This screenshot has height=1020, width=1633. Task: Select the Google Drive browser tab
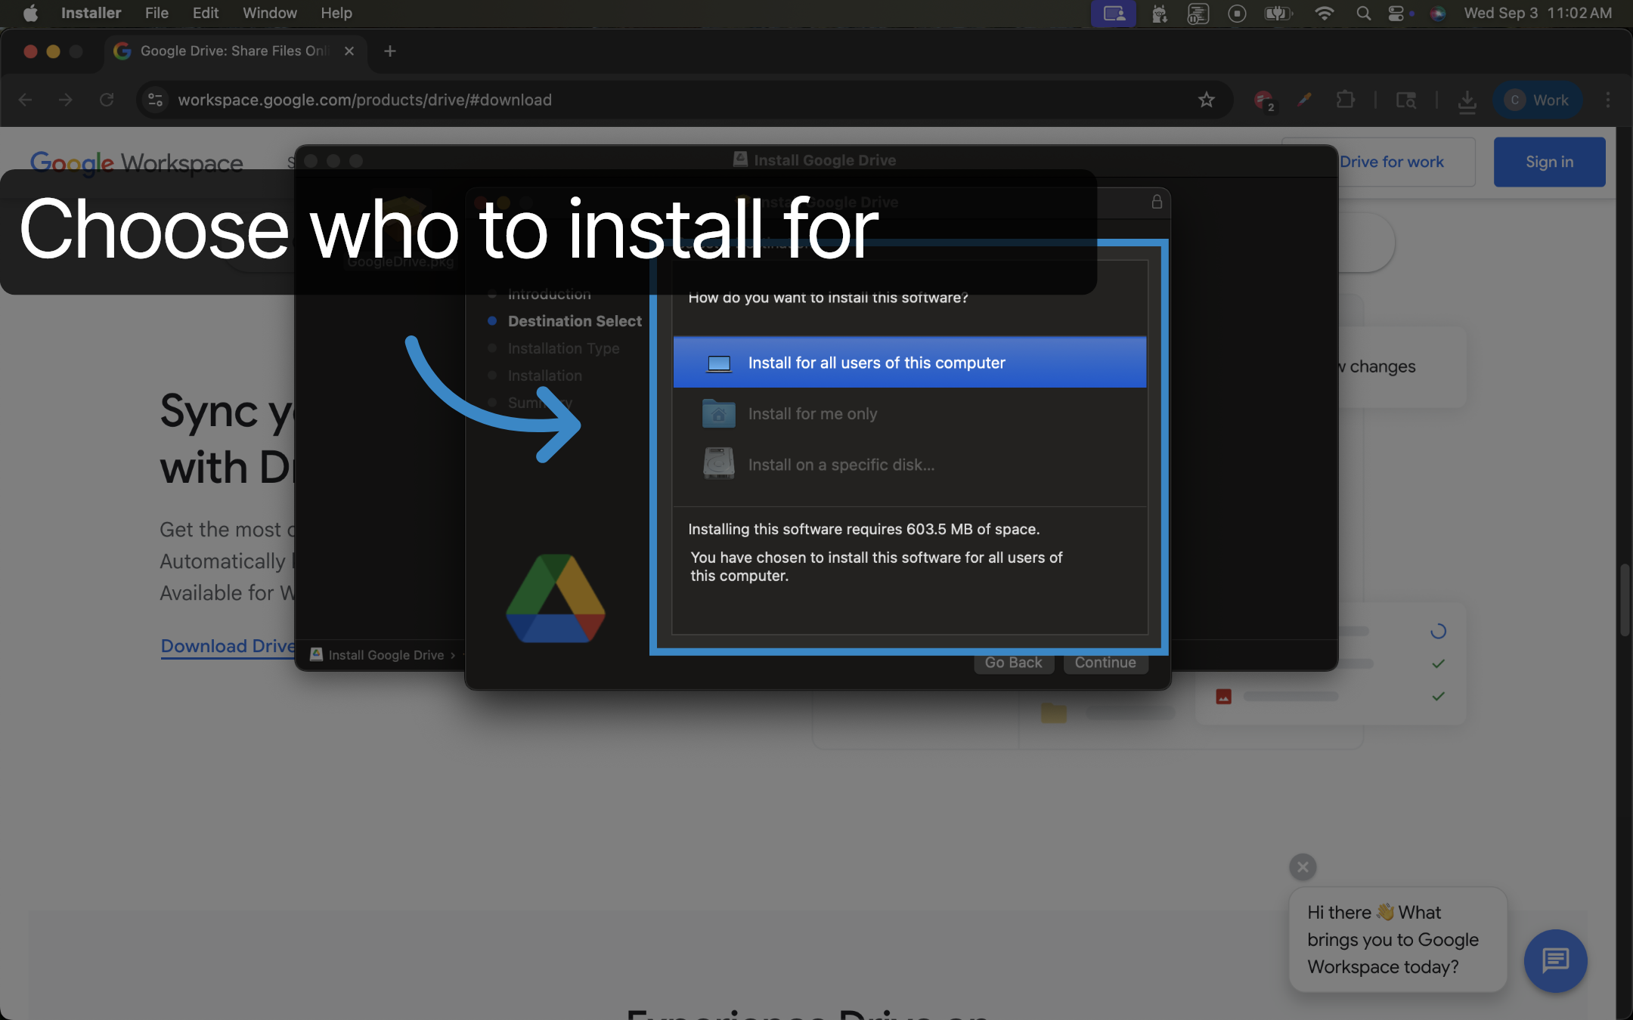tap(234, 51)
